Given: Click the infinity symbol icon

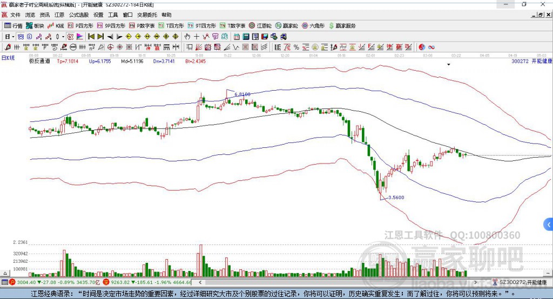Looking at the screenshot, I should pos(432,47).
